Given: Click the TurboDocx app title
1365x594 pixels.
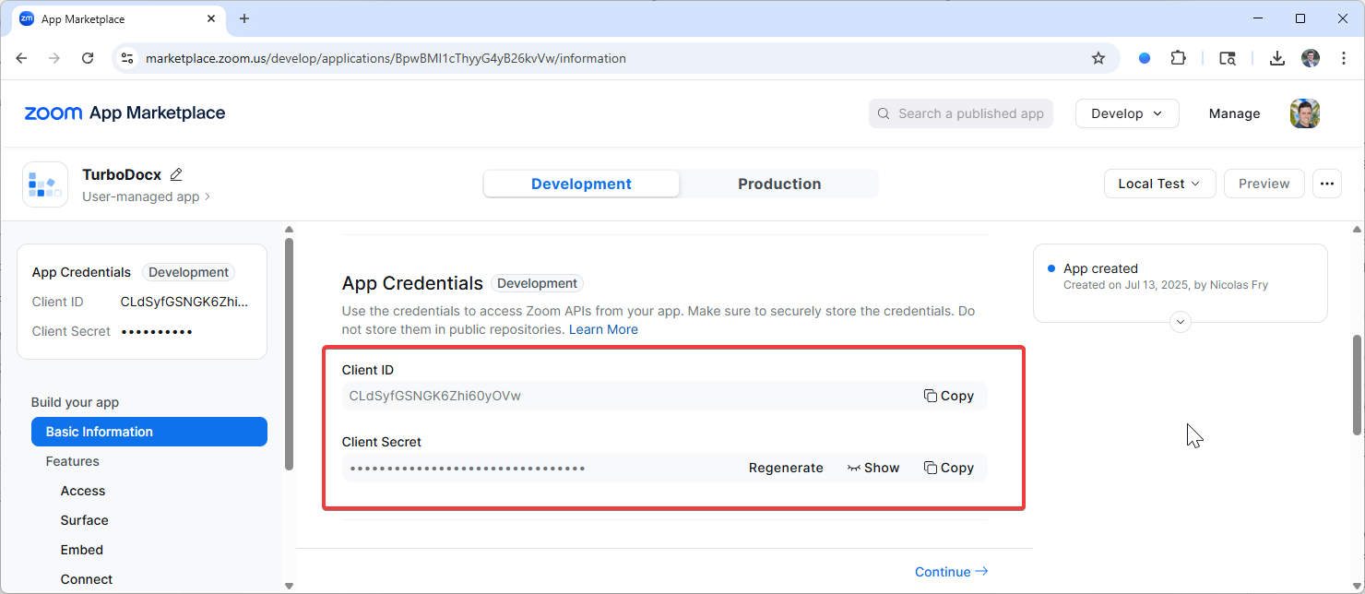Looking at the screenshot, I should click(122, 174).
